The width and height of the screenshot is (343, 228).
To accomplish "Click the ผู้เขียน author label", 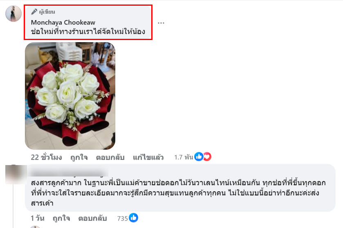I will (47, 12).
